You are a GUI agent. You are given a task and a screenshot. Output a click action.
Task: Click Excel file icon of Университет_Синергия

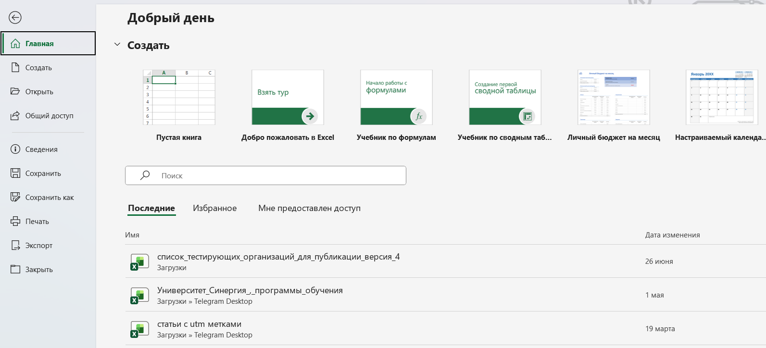139,296
